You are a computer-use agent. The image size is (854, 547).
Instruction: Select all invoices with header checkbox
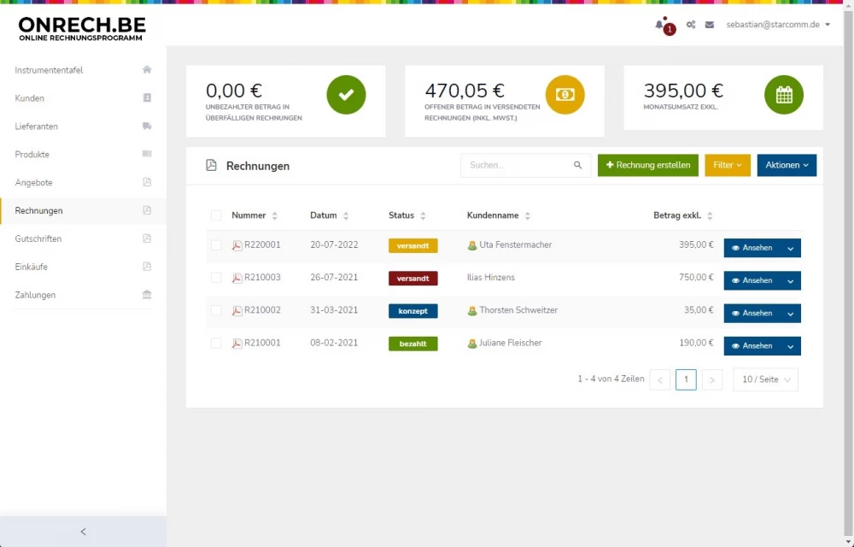[216, 215]
